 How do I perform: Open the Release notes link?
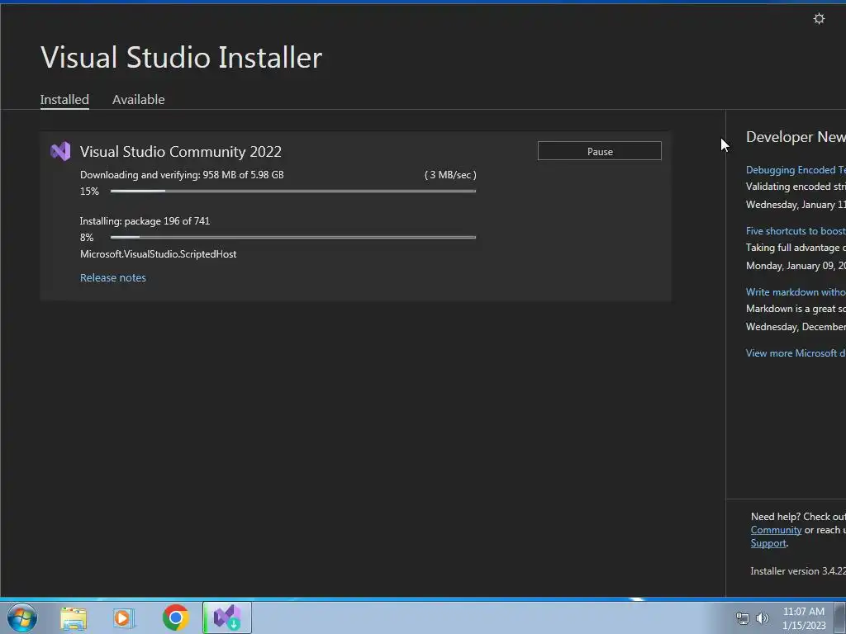tap(112, 277)
